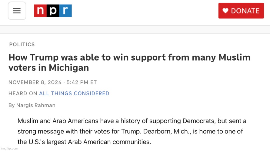The width and height of the screenshot is (270, 151).
Task: Open the hamburger navigation menu
Action: point(17,11)
